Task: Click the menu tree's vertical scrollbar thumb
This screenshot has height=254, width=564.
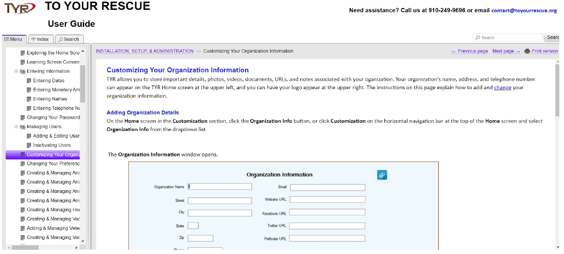Action: [83, 84]
